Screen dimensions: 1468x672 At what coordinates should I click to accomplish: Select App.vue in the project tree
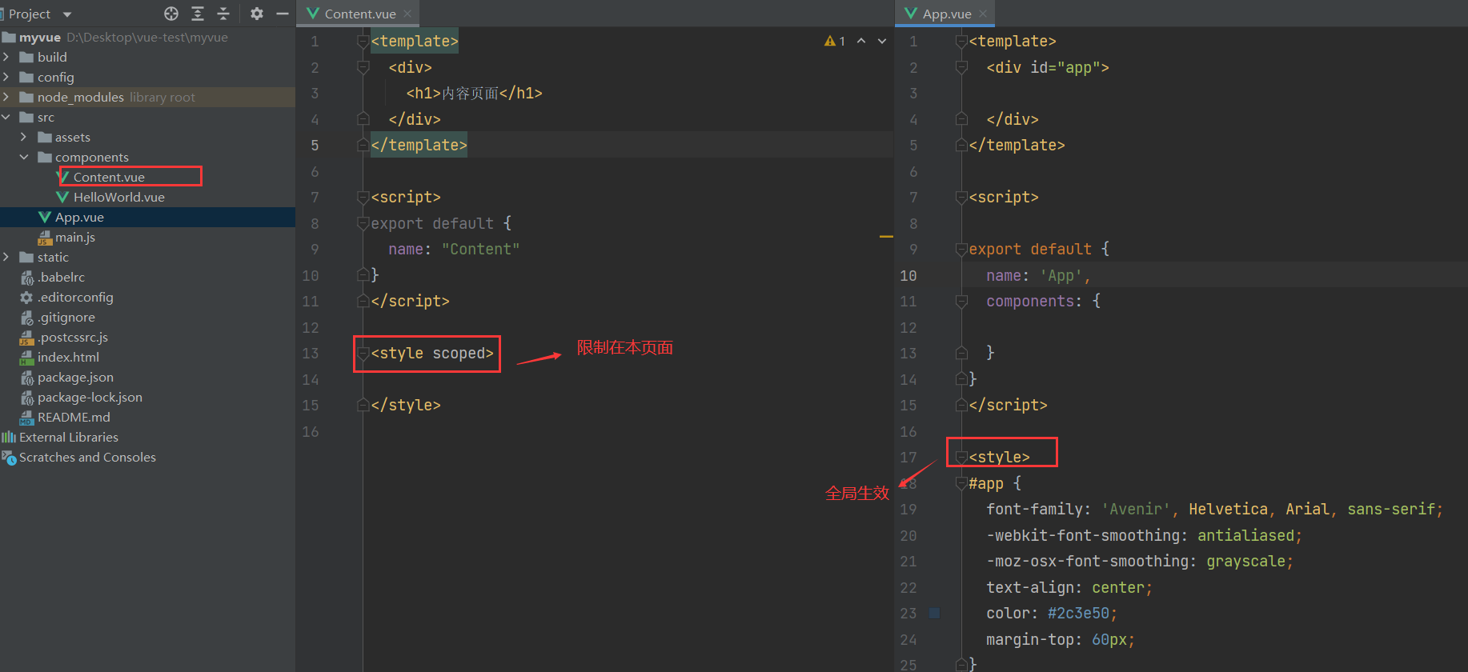79,217
